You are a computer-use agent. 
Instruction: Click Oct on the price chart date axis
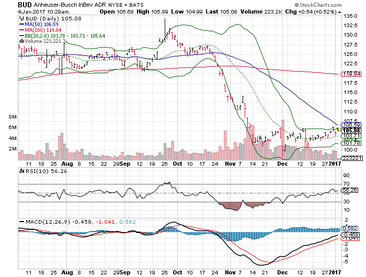pyautogui.click(x=177, y=164)
